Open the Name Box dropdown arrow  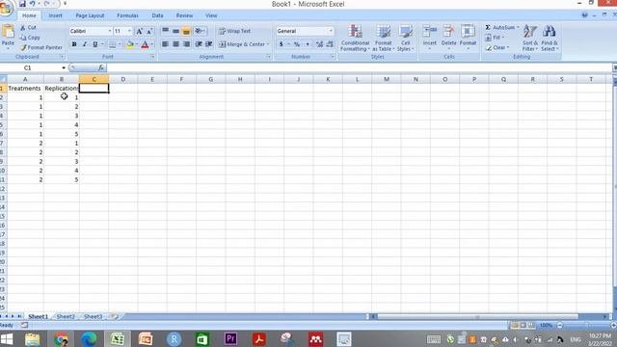point(64,67)
